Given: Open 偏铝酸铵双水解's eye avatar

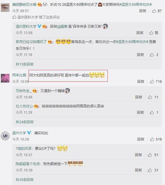Looking at the screenshot, I should tap(5, 8).
